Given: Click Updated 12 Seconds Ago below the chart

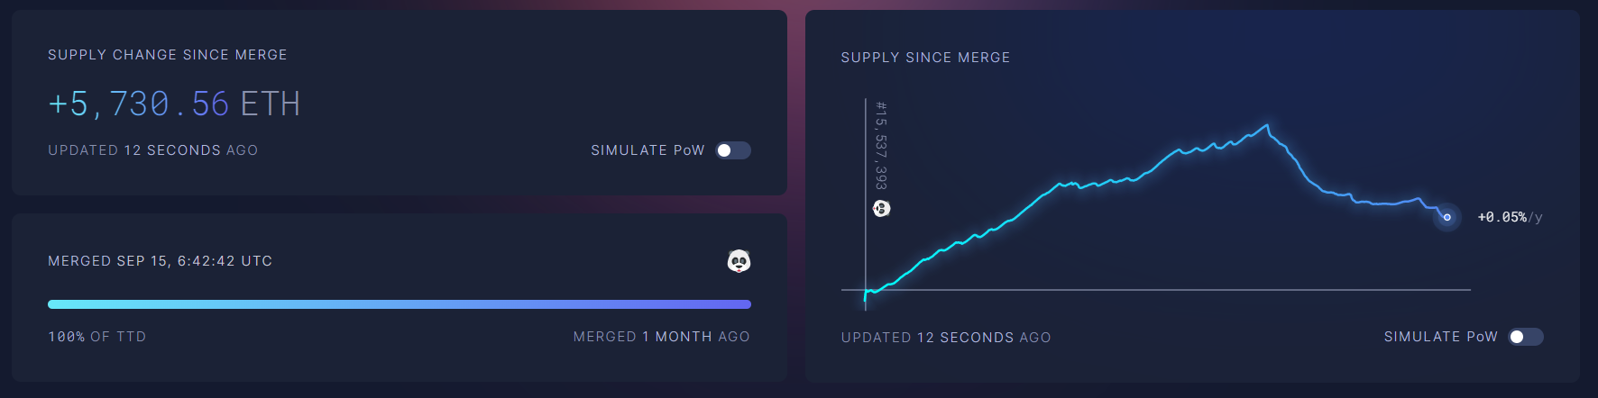Looking at the screenshot, I should tap(946, 338).
